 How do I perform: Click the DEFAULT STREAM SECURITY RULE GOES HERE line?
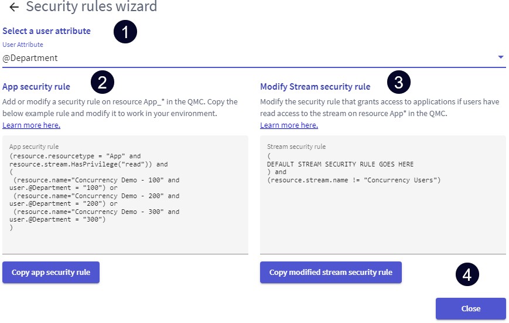pos(340,164)
